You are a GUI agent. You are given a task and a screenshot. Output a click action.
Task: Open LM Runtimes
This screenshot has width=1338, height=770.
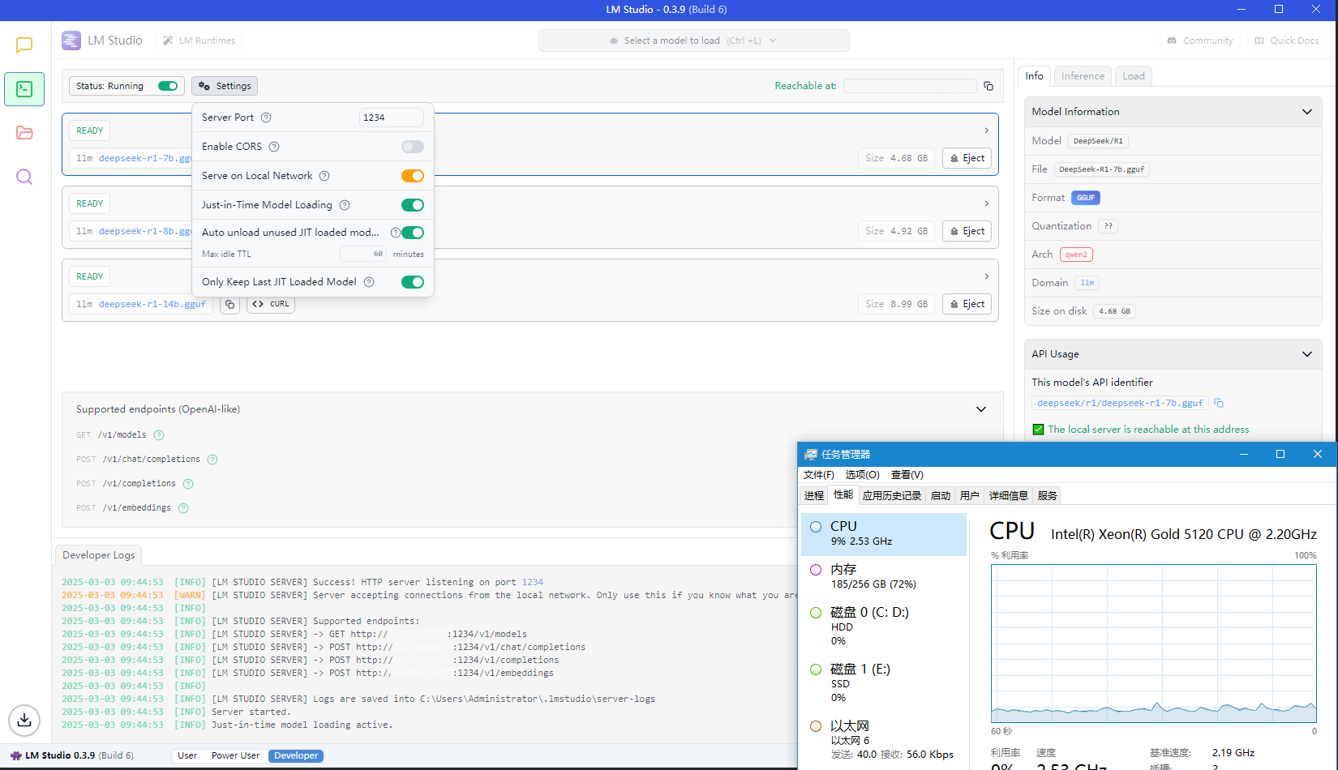coord(199,41)
